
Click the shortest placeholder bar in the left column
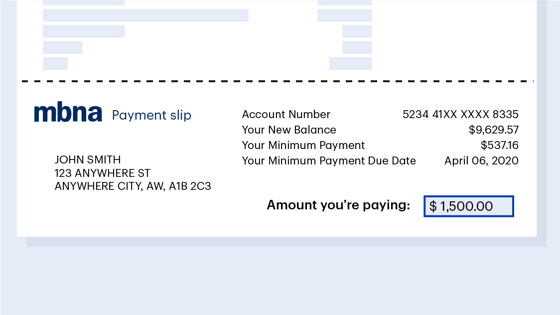[55, 64]
